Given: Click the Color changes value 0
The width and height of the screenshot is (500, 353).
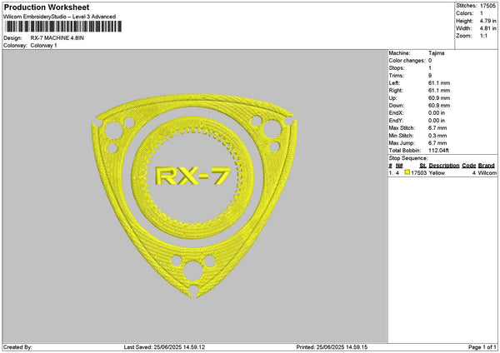Looking at the screenshot, I should (430, 61).
